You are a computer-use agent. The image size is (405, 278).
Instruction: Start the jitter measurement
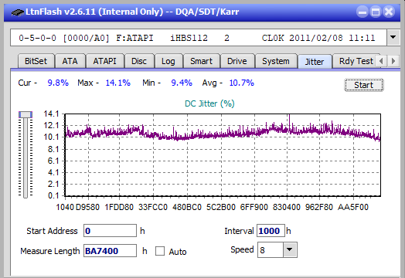364,85
